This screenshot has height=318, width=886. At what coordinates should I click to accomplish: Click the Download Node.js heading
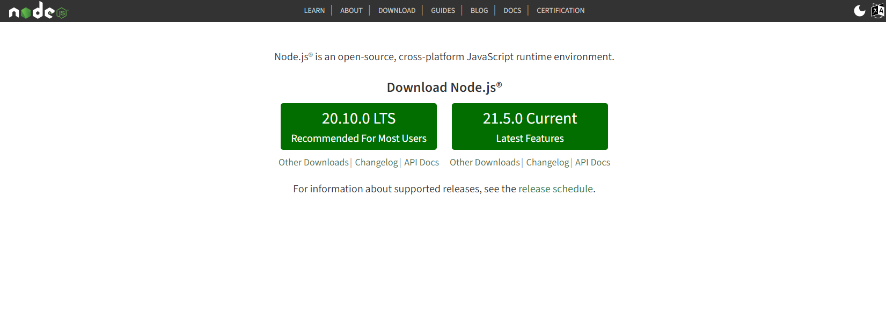coord(444,87)
